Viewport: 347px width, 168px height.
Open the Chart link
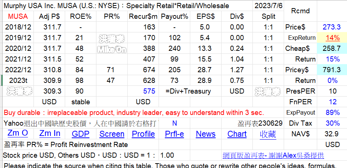pos(237,134)
